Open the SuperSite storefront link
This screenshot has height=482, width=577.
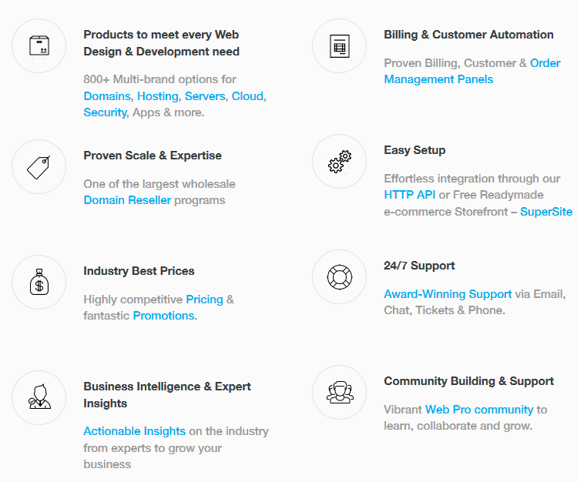click(x=546, y=212)
